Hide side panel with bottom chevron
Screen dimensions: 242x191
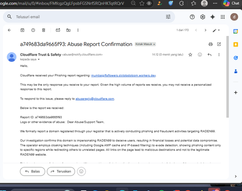[x=236, y=176]
